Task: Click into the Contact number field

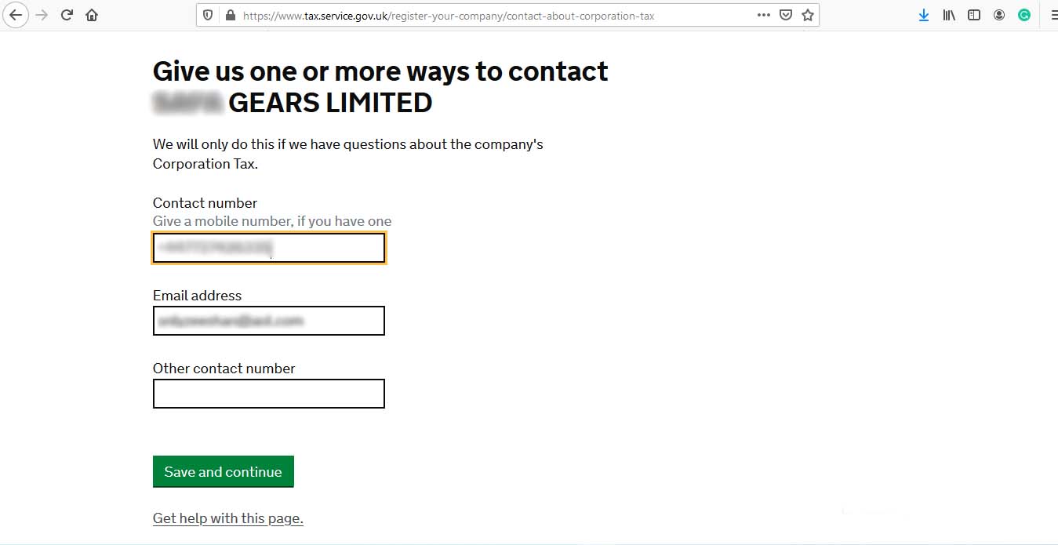Action: (x=269, y=248)
